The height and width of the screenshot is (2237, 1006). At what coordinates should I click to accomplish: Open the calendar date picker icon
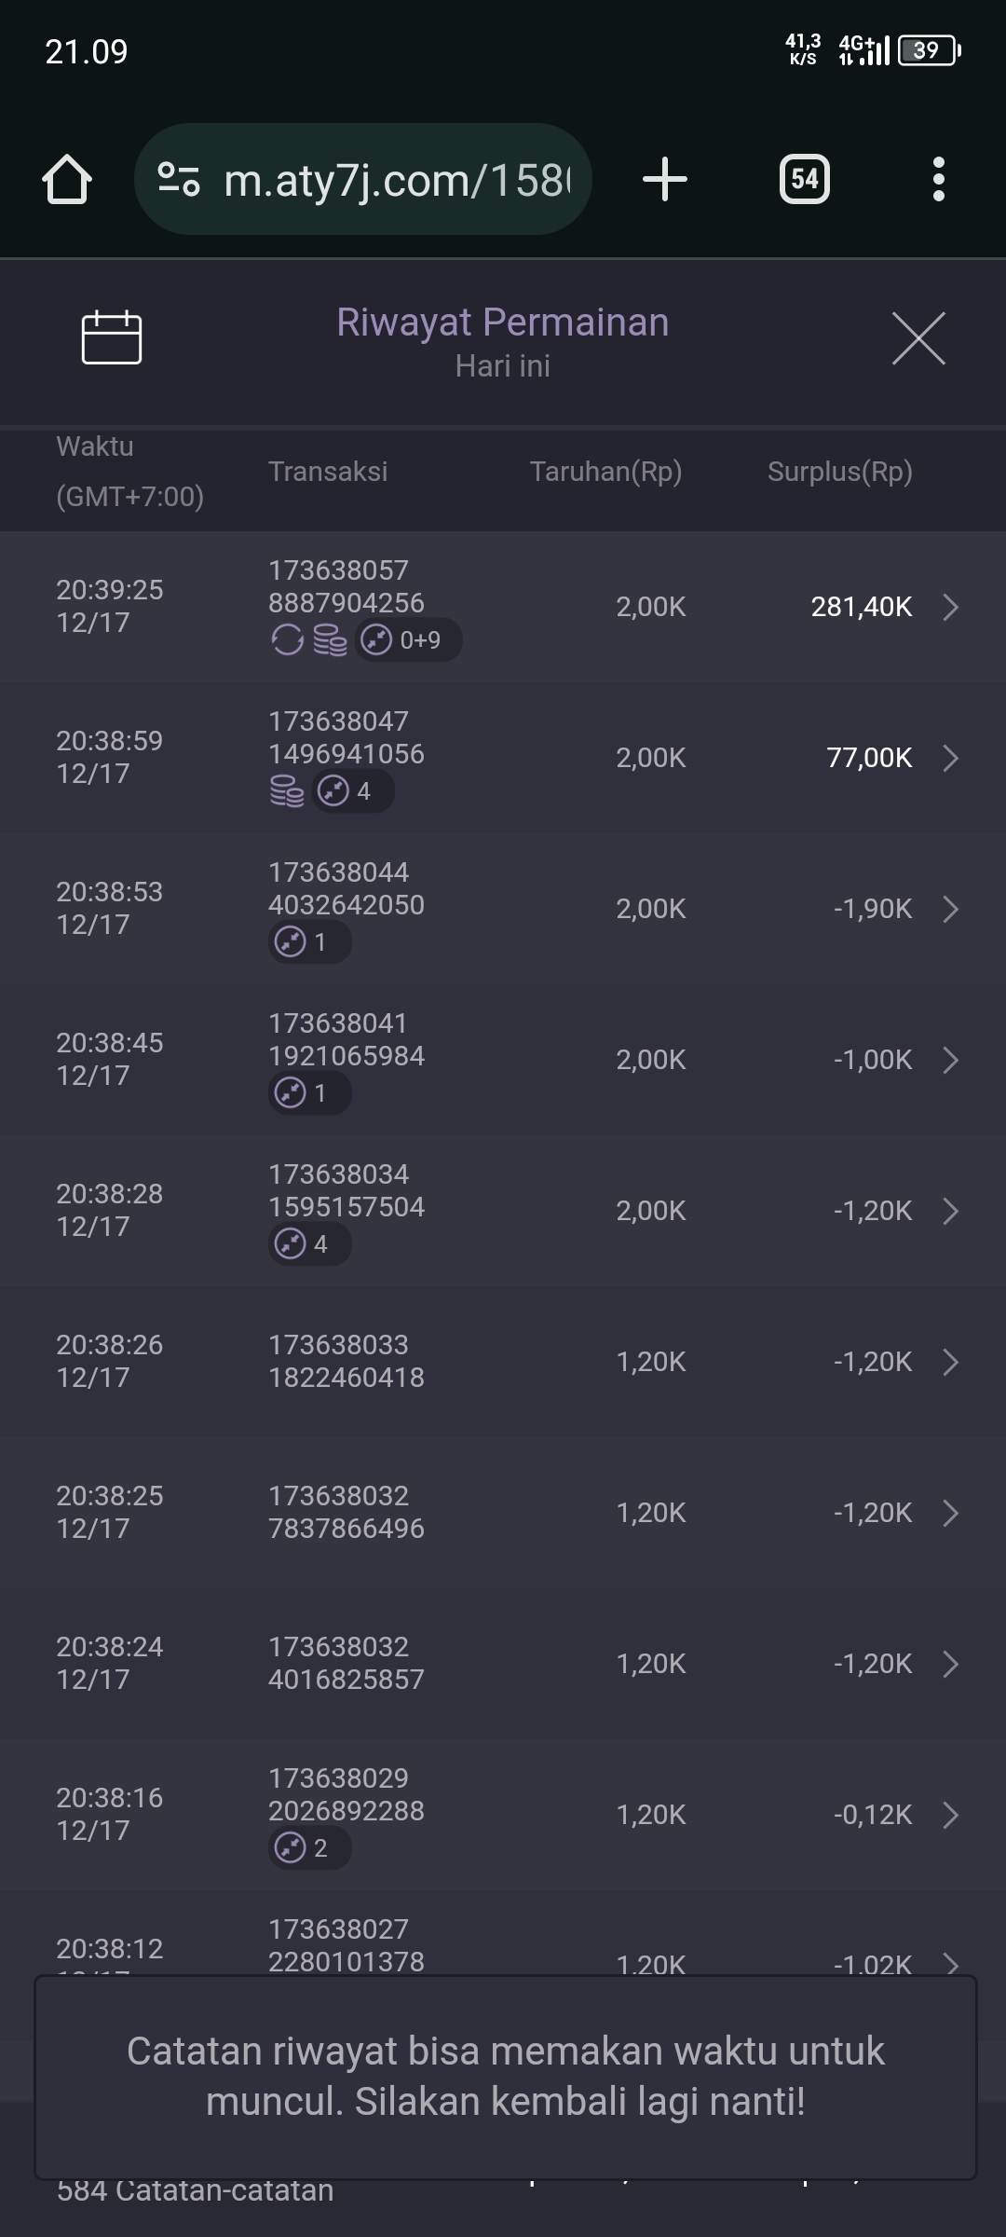click(112, 336)
